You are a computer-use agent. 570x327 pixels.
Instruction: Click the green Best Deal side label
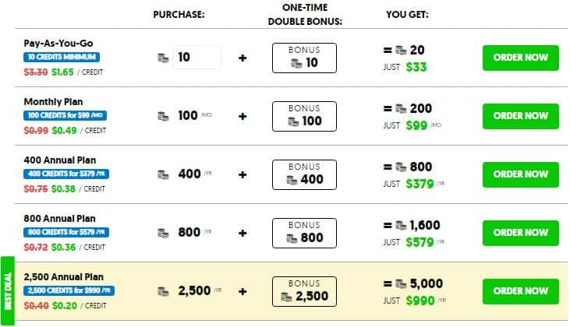click(9, 290)
